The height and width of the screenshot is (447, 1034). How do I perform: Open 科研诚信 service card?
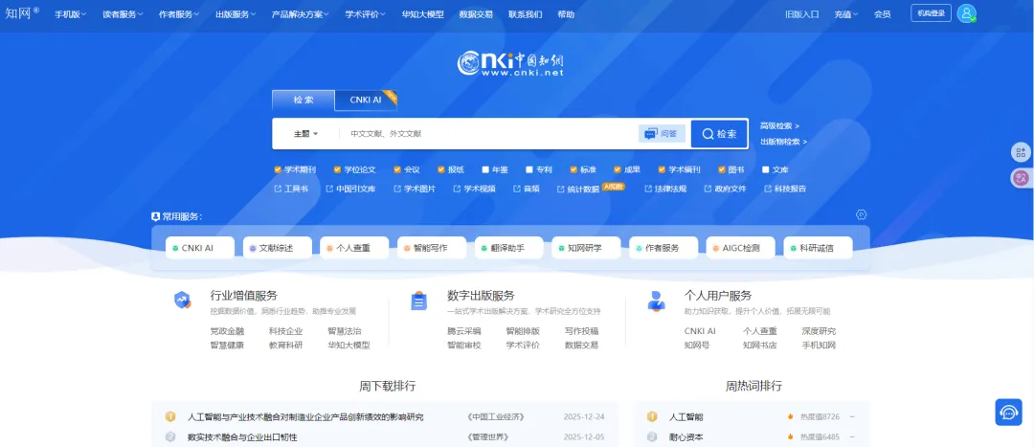(818, 248)
